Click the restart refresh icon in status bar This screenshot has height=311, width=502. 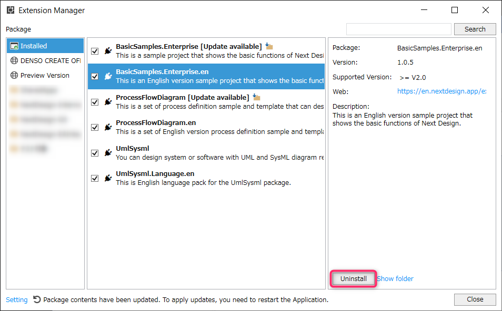click(x=37, y=299)
